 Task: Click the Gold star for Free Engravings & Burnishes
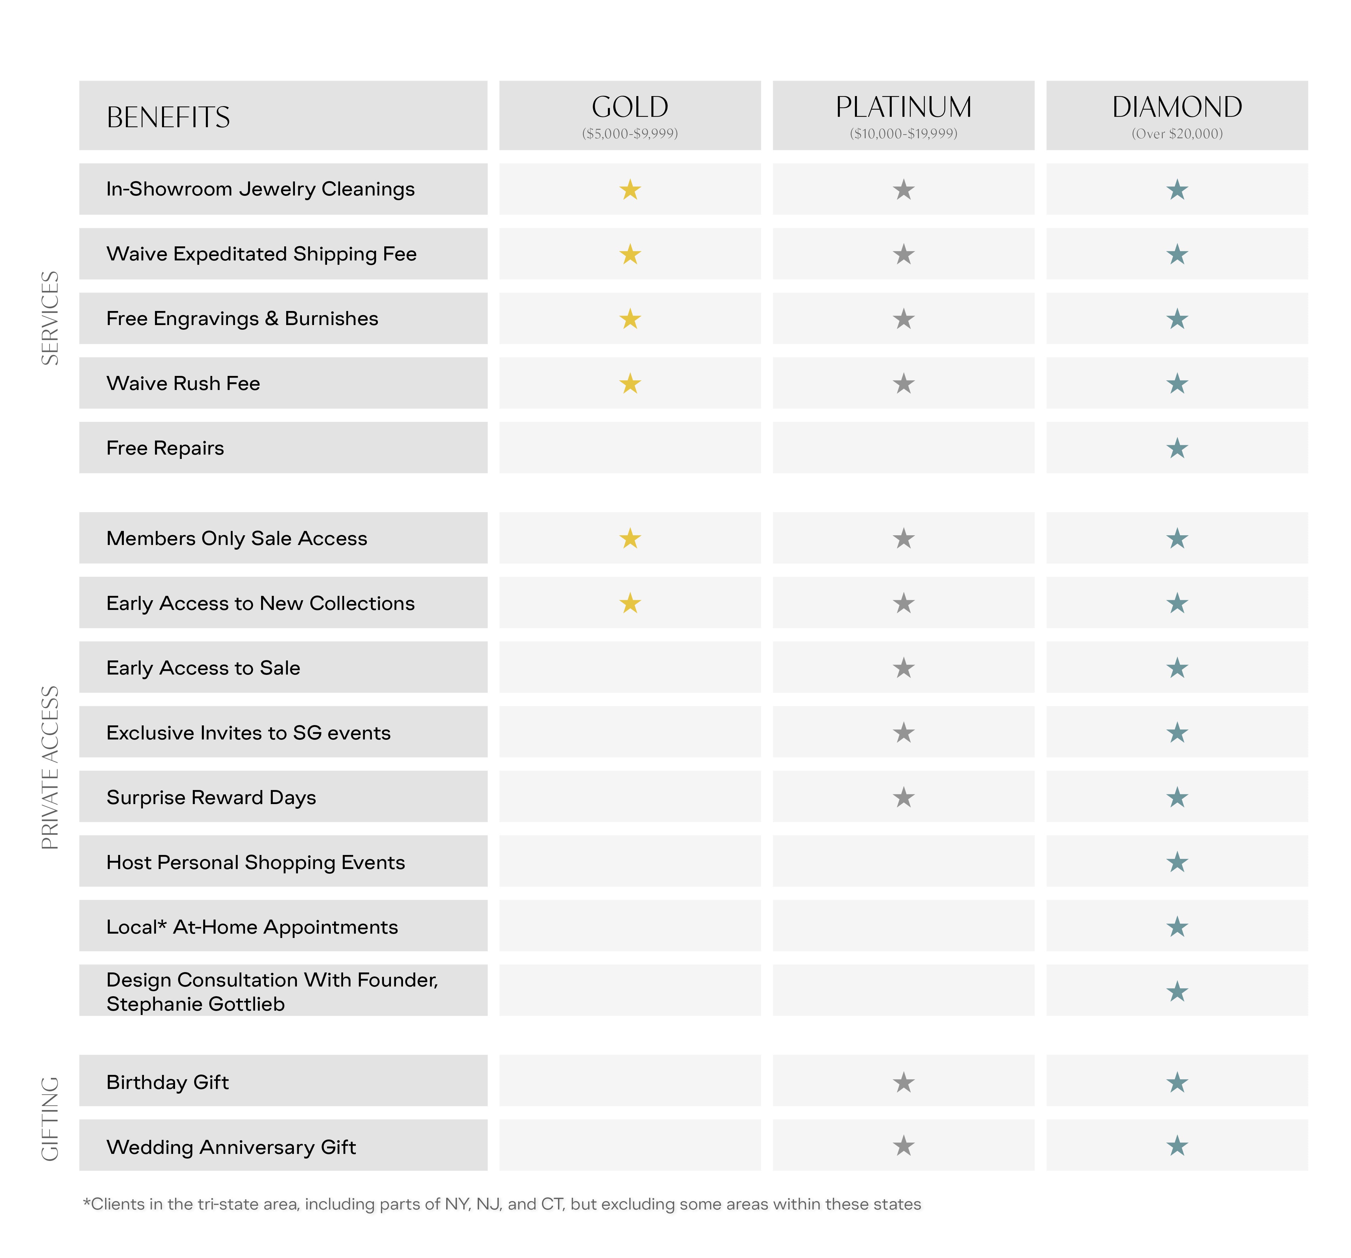(x=630, y=319)
